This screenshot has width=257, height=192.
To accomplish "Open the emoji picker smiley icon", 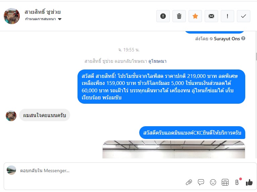I will click(213, 182).
